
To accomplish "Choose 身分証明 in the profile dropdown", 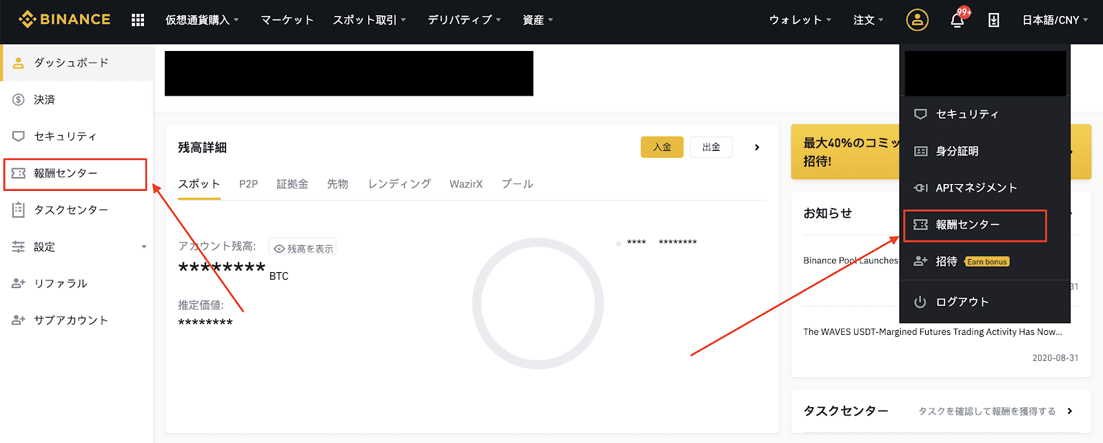I will pyautogui.click(x=984, y=151).
